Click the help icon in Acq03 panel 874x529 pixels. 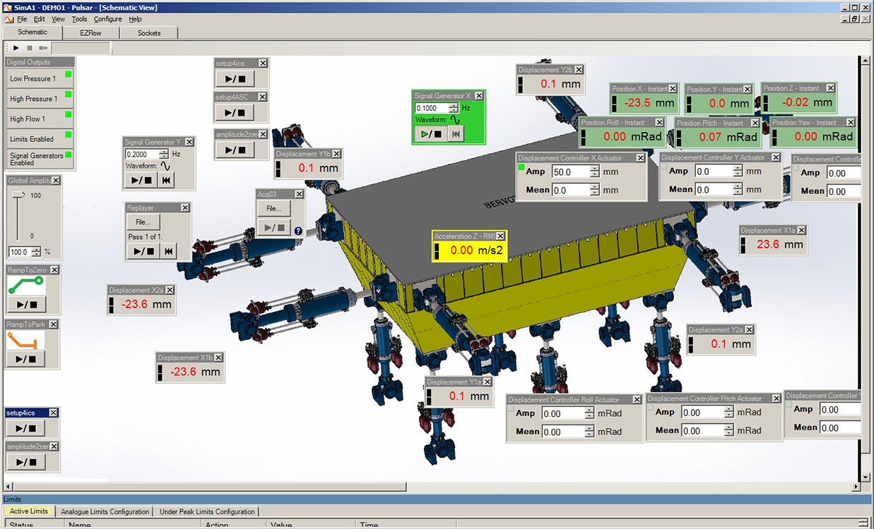[x=298, y=231]
